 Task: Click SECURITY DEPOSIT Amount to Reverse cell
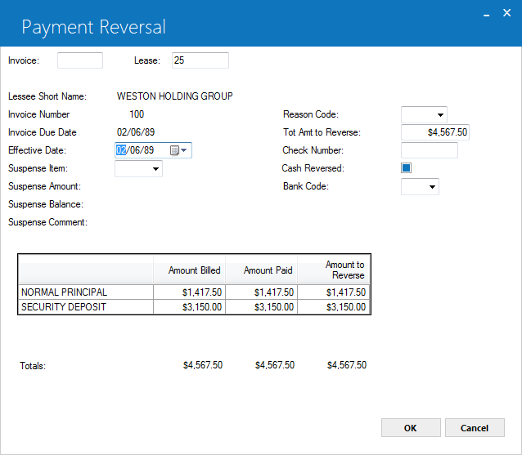(334, 307)
